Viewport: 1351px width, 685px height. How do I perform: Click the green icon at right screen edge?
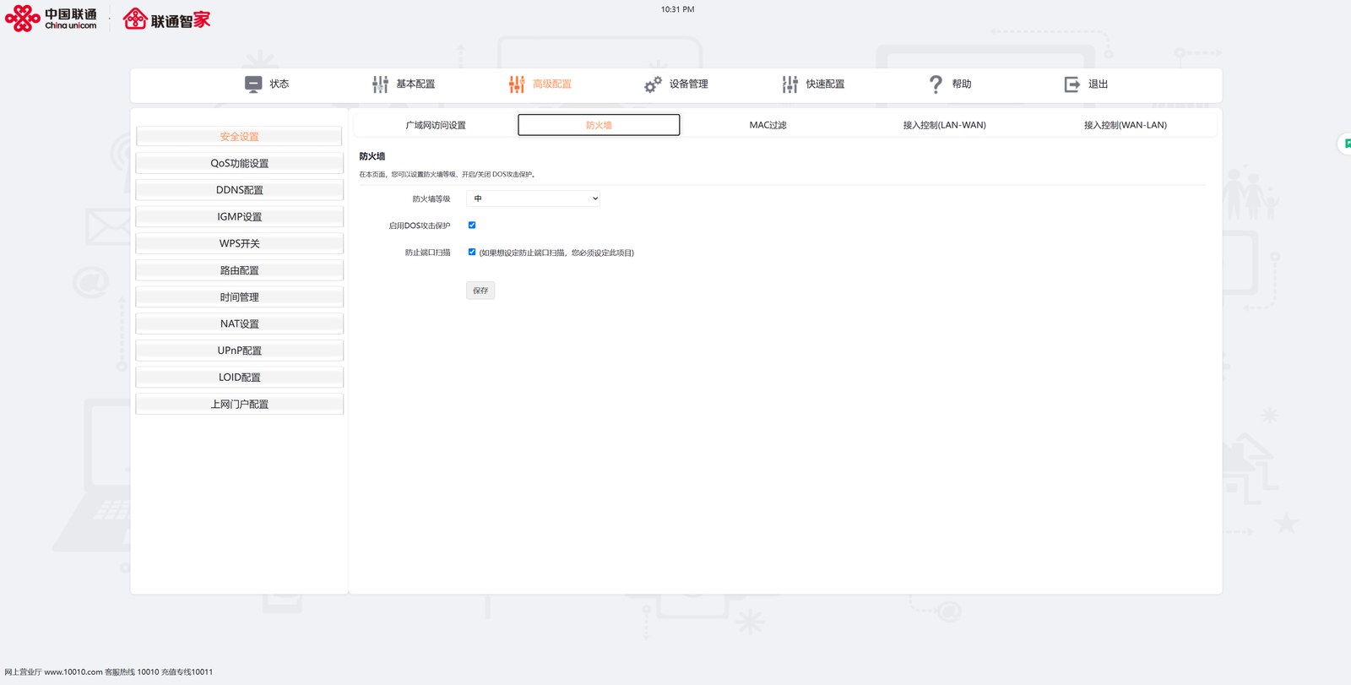coord(1347,144)
